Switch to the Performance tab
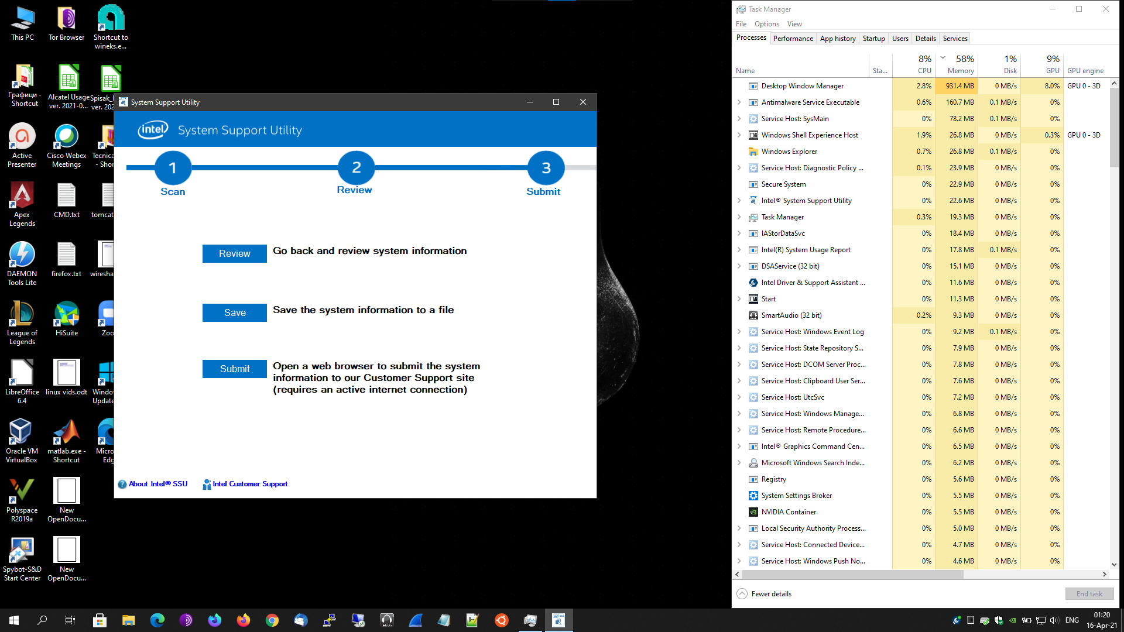 coord(793,38)
